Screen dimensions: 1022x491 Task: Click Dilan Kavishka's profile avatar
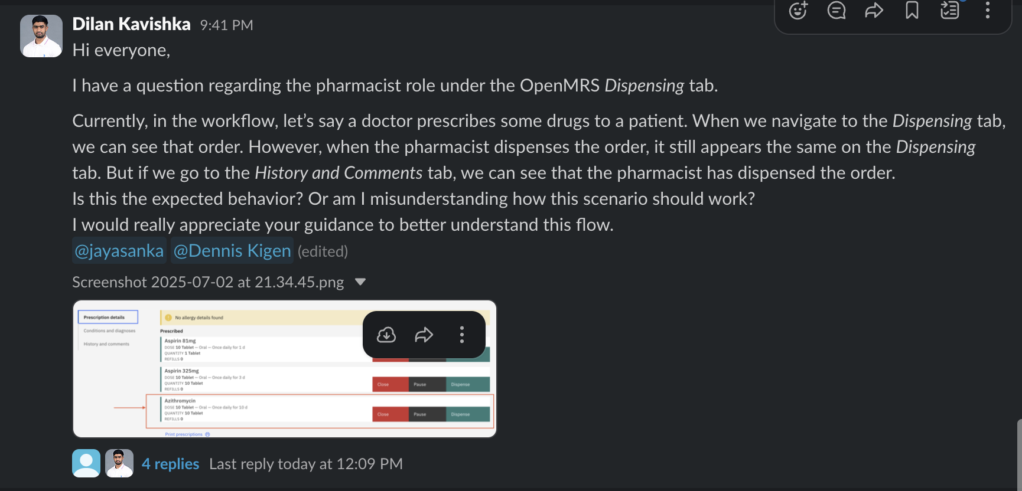[x=41, y=36]
